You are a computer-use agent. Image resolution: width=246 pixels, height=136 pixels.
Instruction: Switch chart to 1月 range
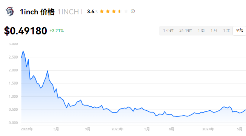214,31
